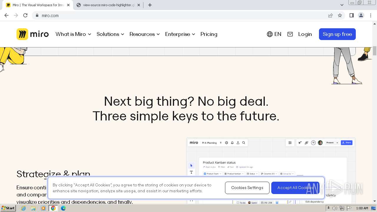
Task: Open the Columns 3/3 dropdown in the board mockup
Action: coord(269,174)
